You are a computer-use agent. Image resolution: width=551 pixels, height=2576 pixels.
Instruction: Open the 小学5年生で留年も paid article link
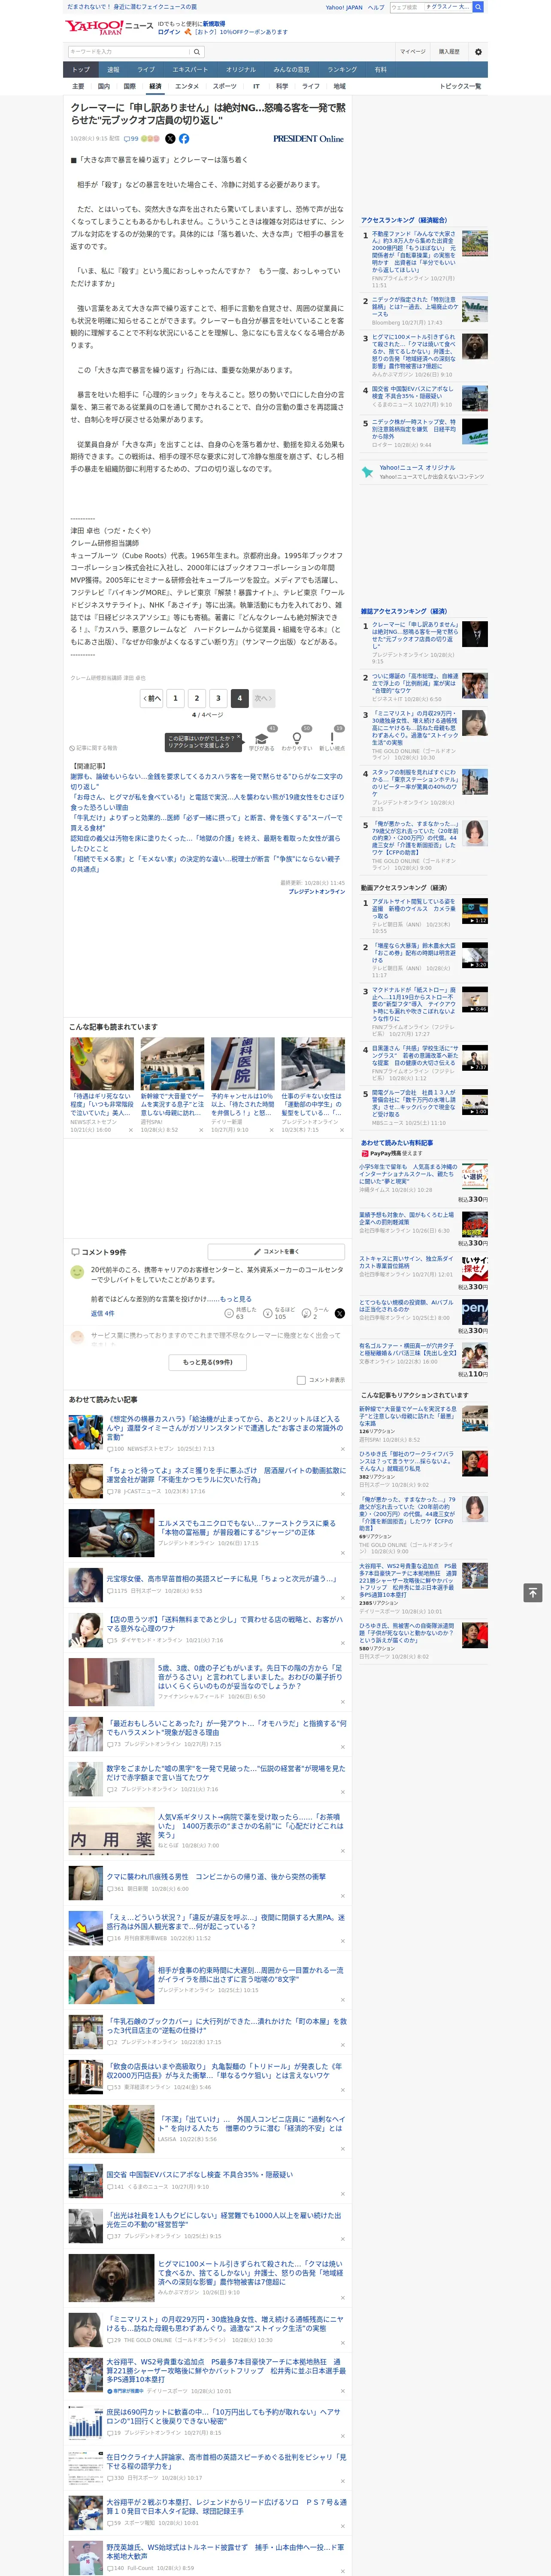click(x=408, y=1174)
